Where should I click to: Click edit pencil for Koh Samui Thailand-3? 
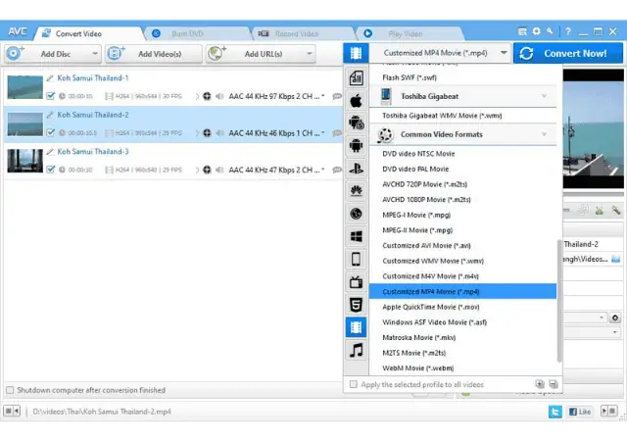pos(50,152)
